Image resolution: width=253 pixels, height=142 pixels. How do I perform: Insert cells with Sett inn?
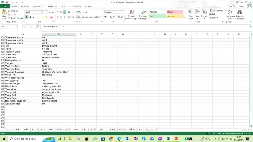(x=191, y=15)
